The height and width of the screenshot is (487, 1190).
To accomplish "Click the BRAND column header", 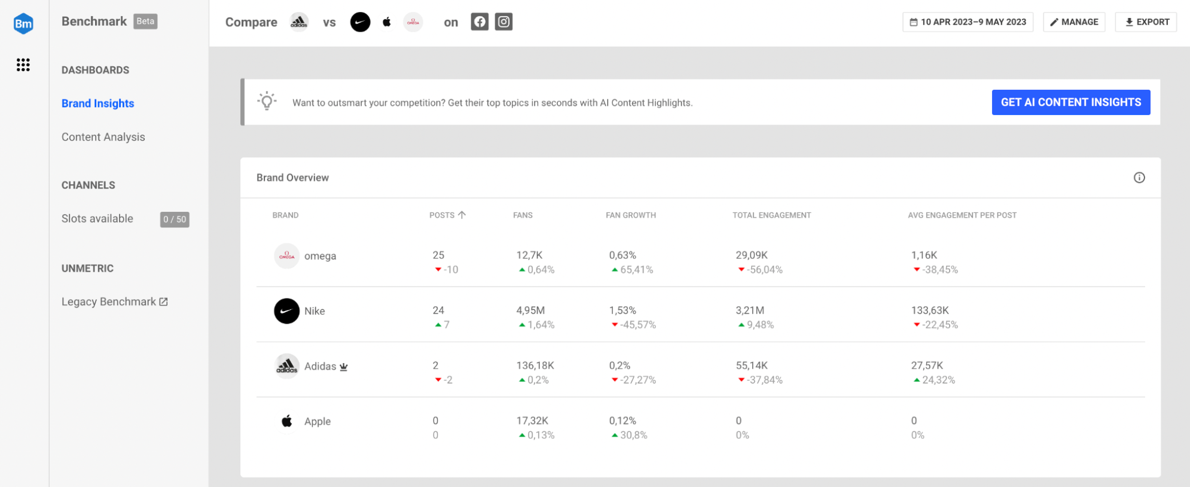I will (x=285, y=215).
